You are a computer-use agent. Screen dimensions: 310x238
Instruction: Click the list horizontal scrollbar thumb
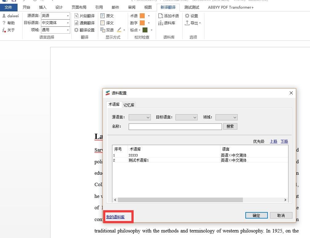[180, 200]
